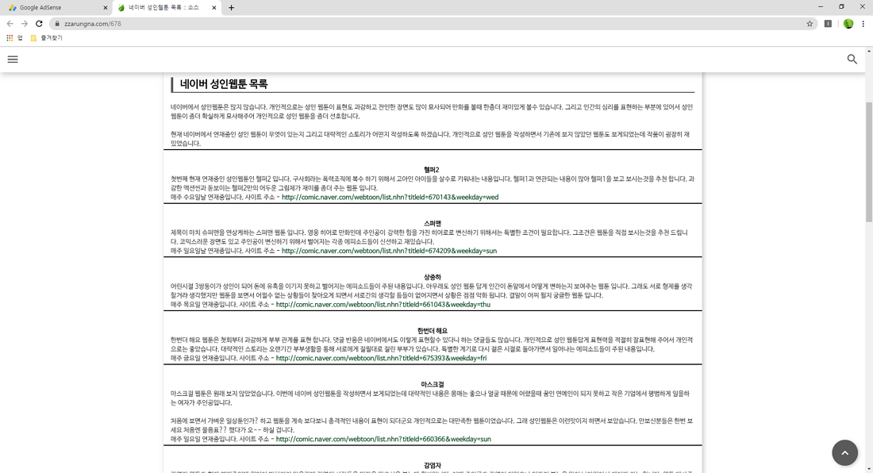Image resolution: width=873 pixels, height=473 pixels.
Task: Open the 헬퍼2 webtoon link titleId=670143
Action: (390, 197)
